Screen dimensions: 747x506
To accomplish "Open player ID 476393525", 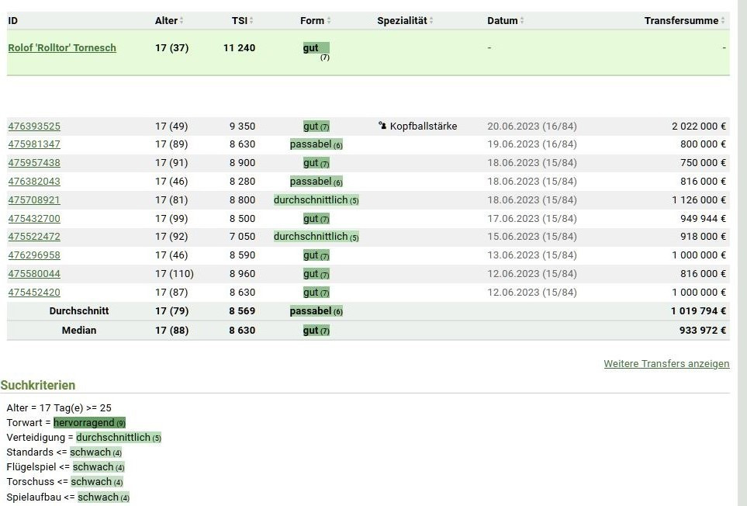I will pos(34,126).
